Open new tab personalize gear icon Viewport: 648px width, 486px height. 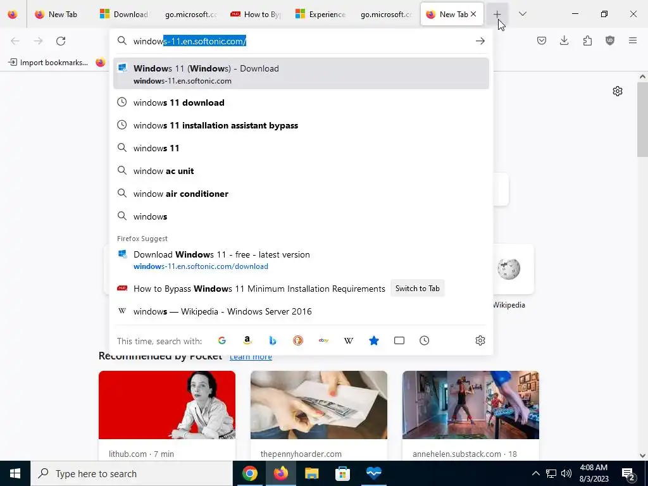[618, 91]
